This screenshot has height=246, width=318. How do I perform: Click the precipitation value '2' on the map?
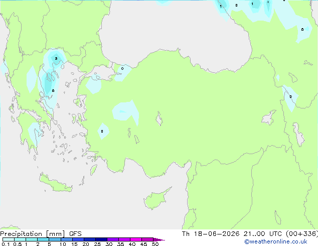[x=56, y=59]
